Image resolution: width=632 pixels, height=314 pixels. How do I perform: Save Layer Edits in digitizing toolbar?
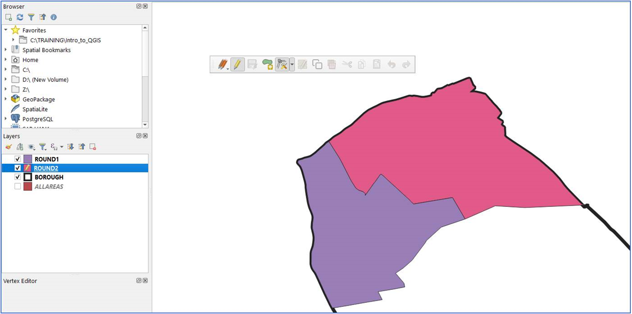[x=252, y=64]
